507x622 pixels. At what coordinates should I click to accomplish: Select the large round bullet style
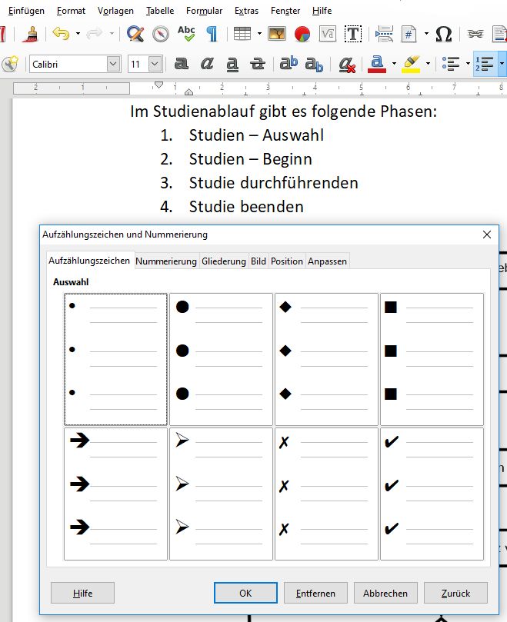point(221,359)
